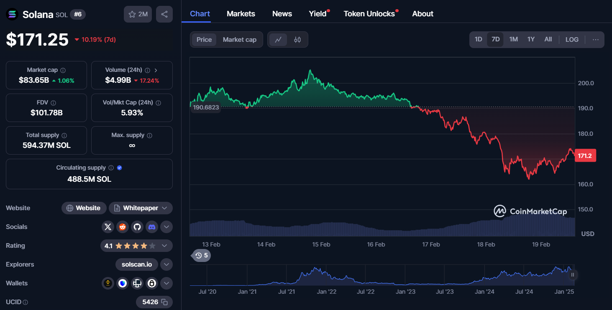Open Volume (24h) details arrow

[156, 70]
